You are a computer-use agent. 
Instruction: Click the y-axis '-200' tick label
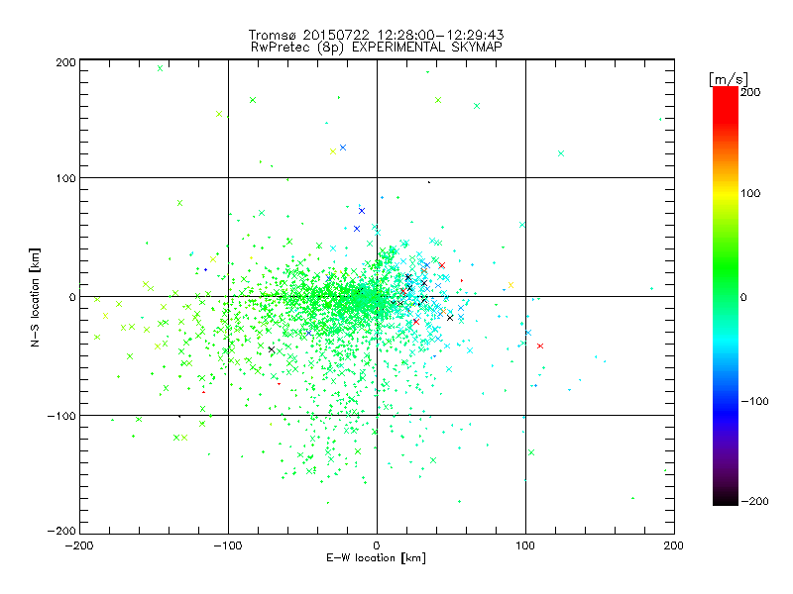click(x=61, y=531)
